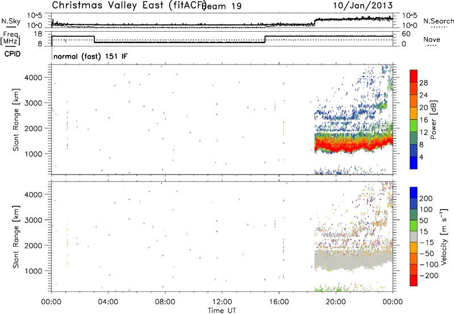Screen dimensions: 454x314
Task: Click the 'N.Search' legend label
Action: point(438,21)
